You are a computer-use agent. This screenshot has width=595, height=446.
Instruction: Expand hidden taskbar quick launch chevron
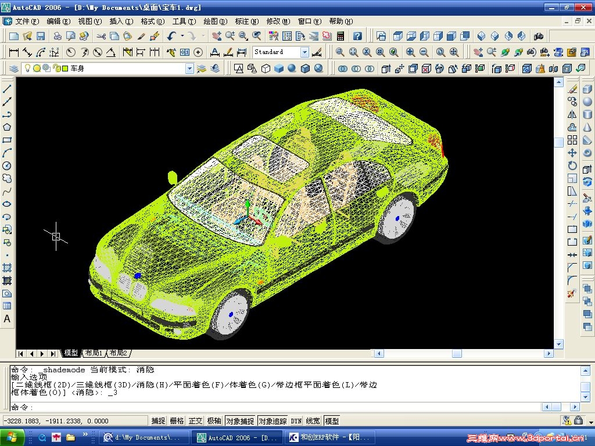click(x=85, y=434)
